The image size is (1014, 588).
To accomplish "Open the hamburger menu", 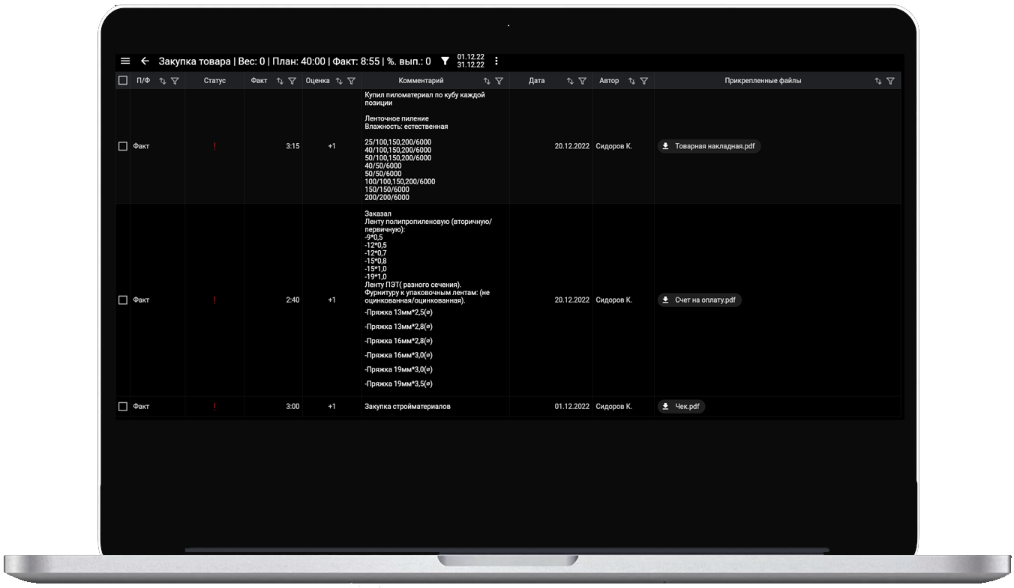I will coord(125,61).
